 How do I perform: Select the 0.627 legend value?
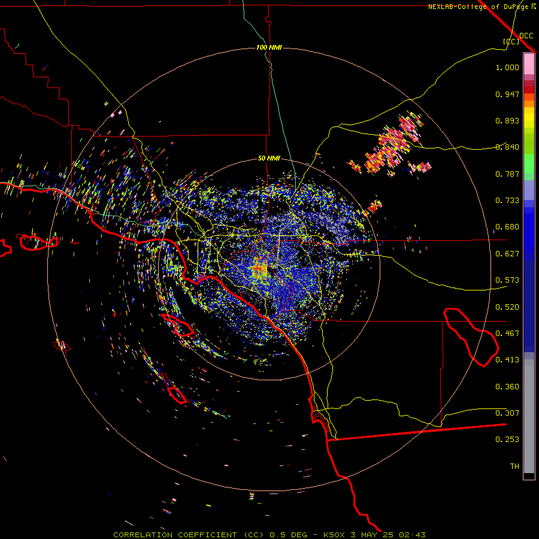tap(507, 254)
